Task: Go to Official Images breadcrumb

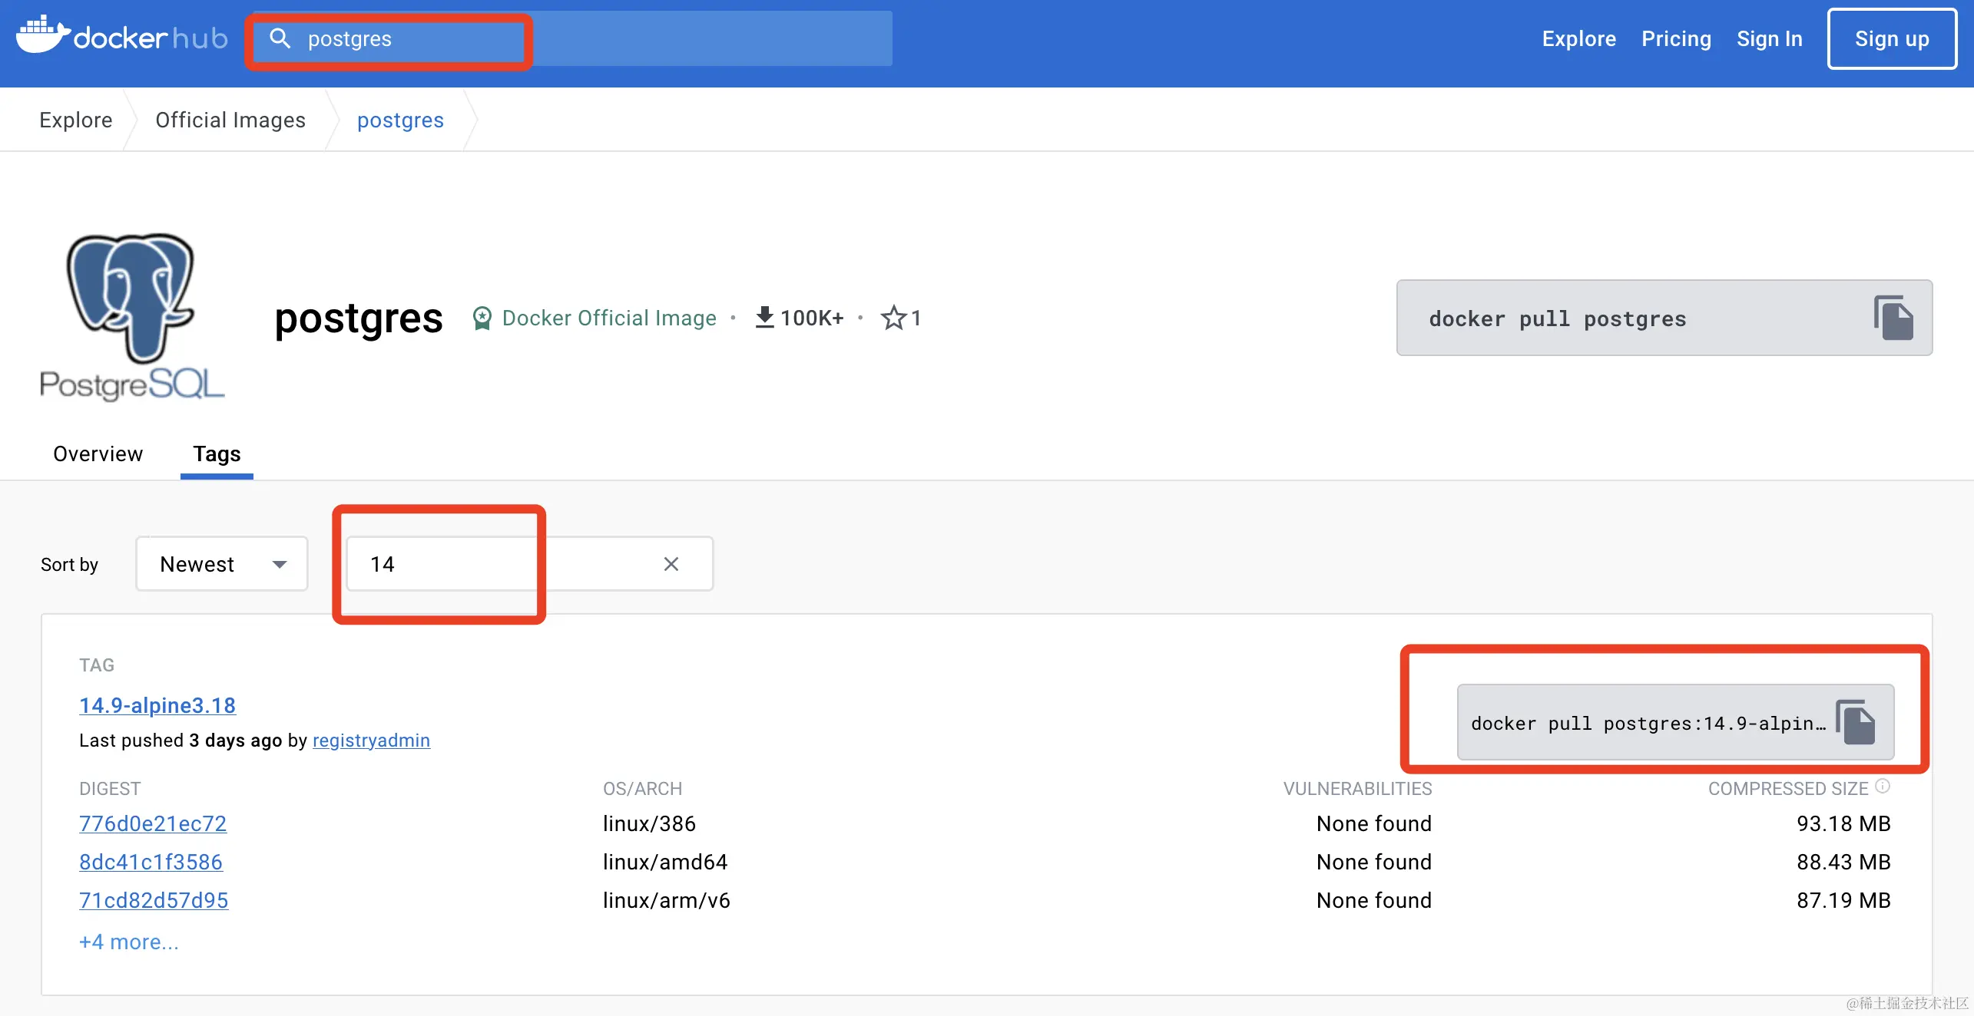Action: (x=230, y=120)
